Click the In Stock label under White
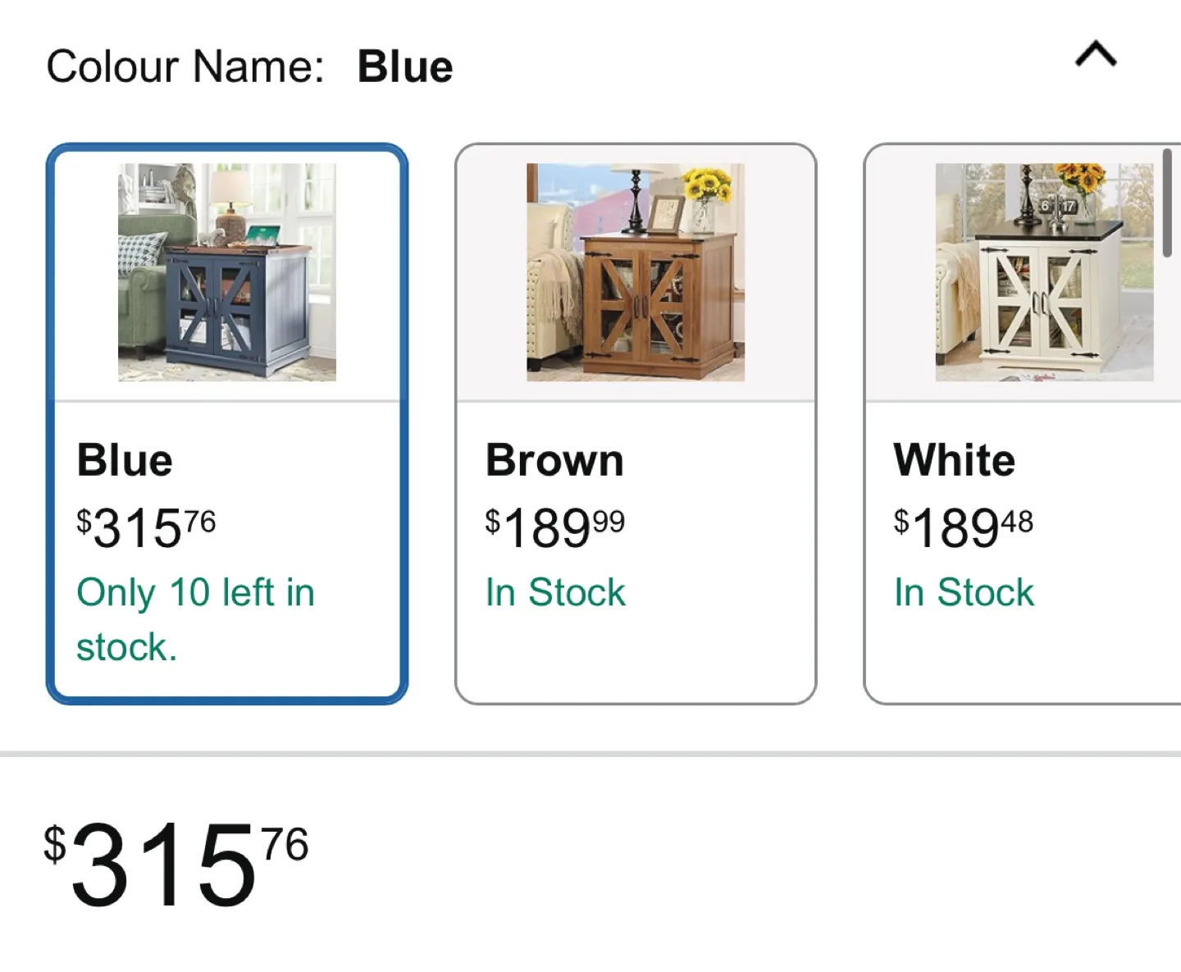The width and height of the screenshot is (1181, 972). [963, 591]
